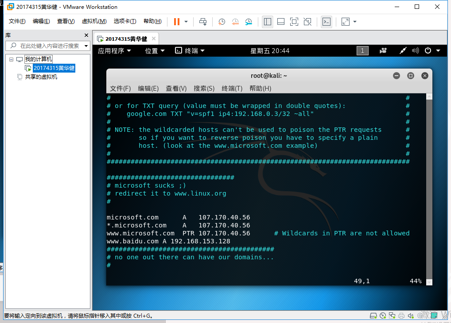The width and height of the screenshot is (451, 323).
Task: Close the root@kali terminal window
Action: pos(425,76)
